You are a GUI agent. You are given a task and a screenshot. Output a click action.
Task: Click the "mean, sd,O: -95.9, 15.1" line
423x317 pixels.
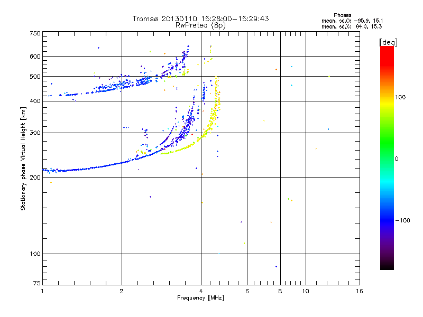(x=352, y=21)
